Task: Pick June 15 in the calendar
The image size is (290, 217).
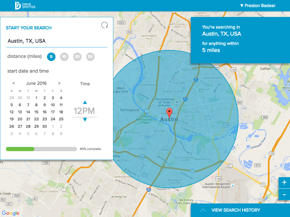Action: [x=36, y=112]
